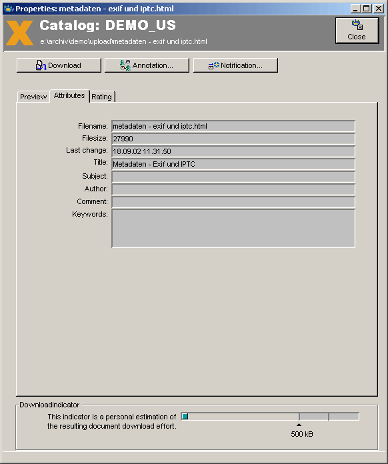Click the empty Comment field

(233, 203)
